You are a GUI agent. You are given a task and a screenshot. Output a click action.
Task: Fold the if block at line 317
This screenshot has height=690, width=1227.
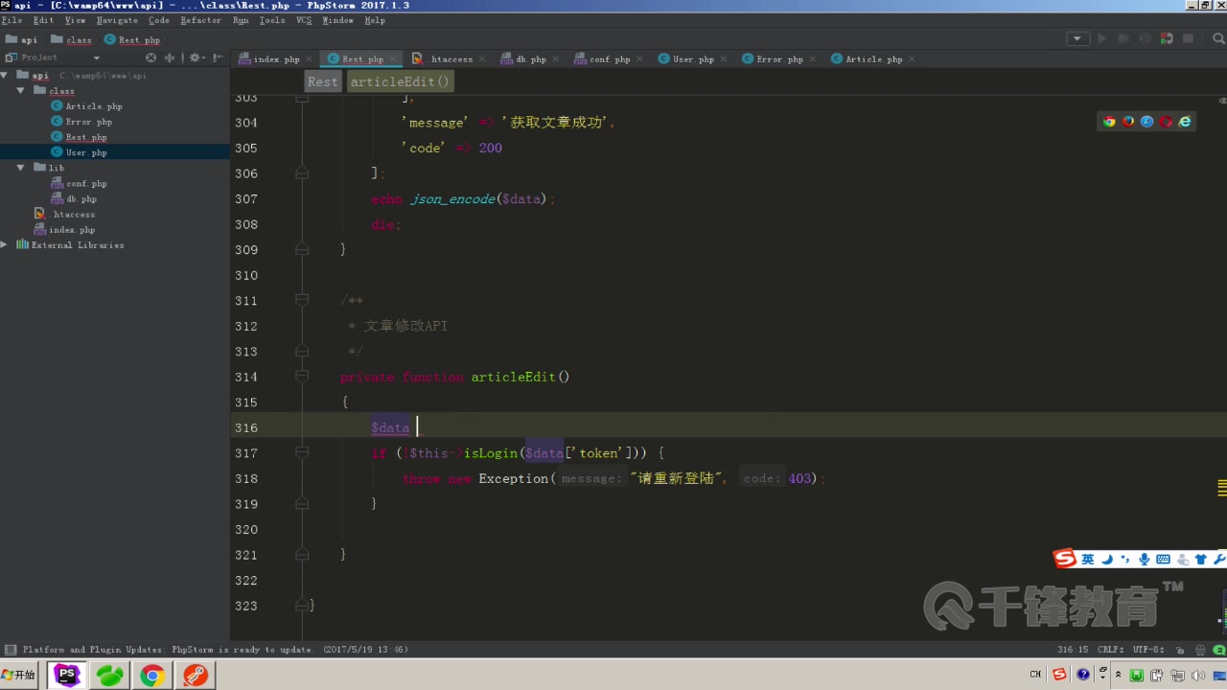(x=302, y=452)
